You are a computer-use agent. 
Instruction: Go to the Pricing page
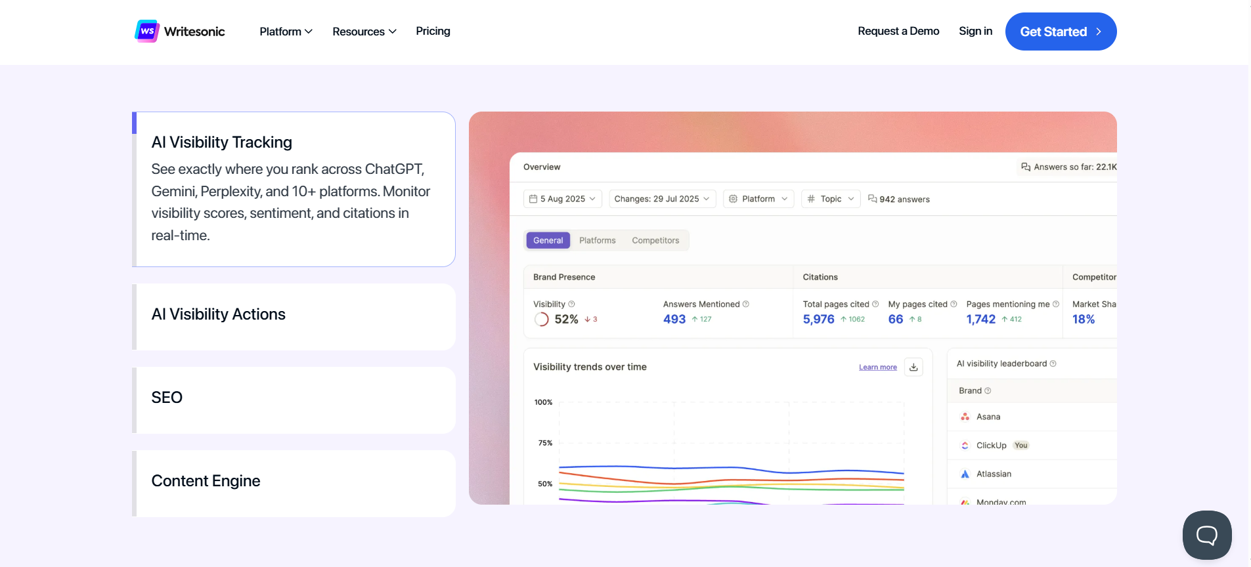433,31
